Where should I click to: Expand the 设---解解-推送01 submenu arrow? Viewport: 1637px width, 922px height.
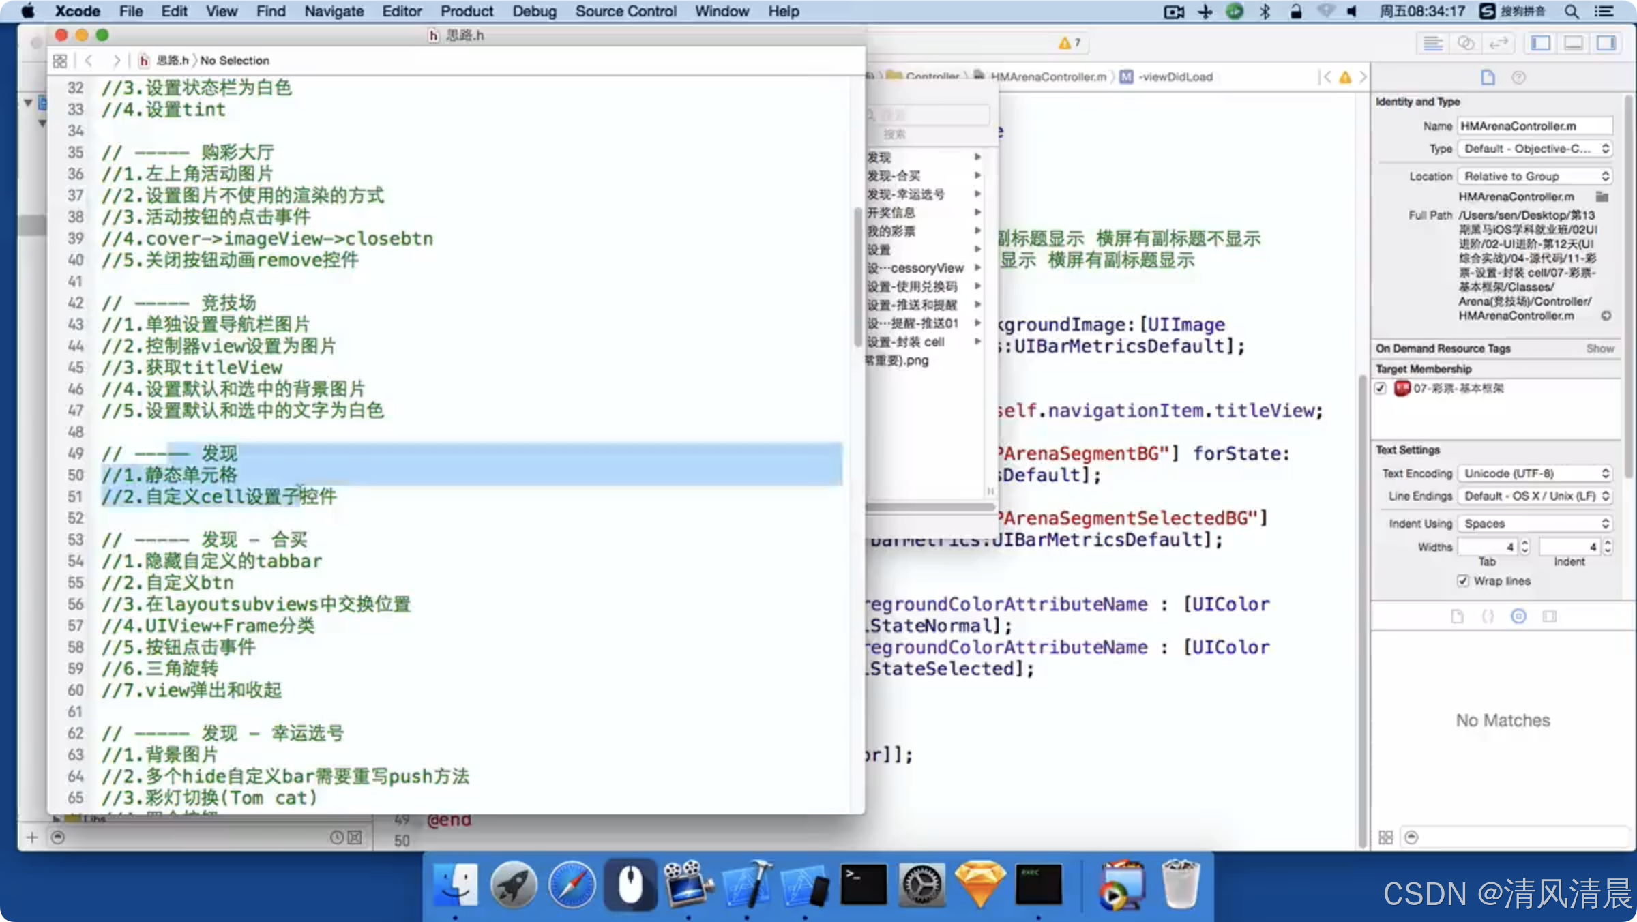[x=975, y=323]
